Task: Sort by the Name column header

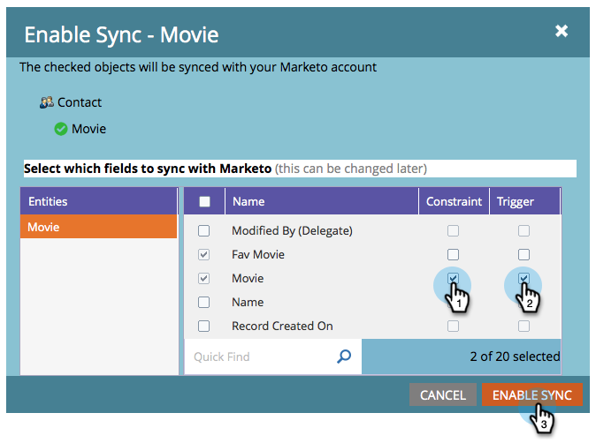Action: tap(322, 201)
